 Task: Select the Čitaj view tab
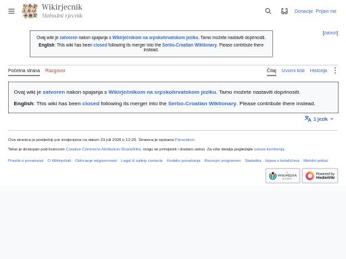(272, 71)
